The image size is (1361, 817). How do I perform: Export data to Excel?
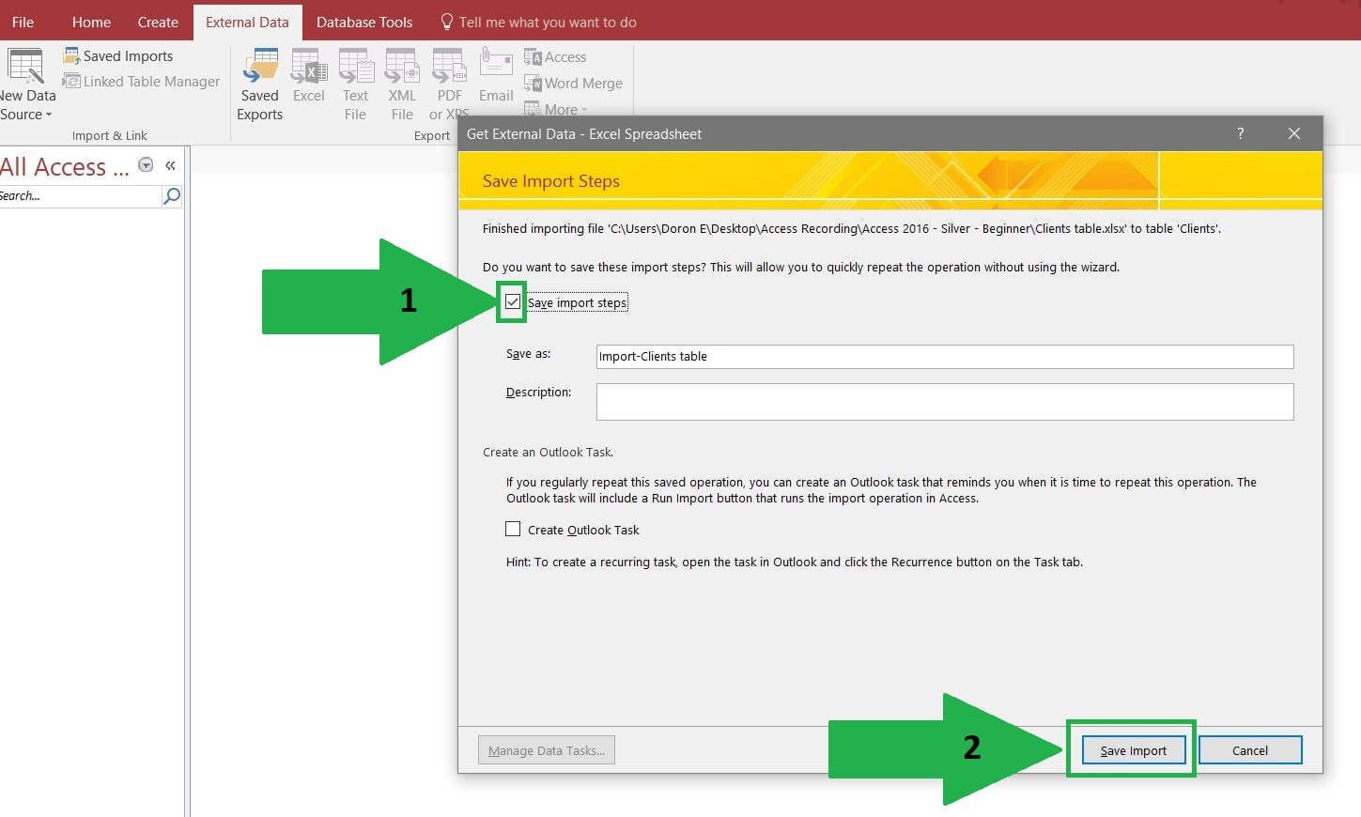point(308,80)
